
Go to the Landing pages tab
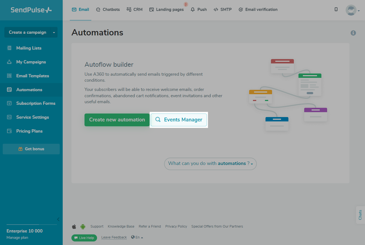pos(167,10)
